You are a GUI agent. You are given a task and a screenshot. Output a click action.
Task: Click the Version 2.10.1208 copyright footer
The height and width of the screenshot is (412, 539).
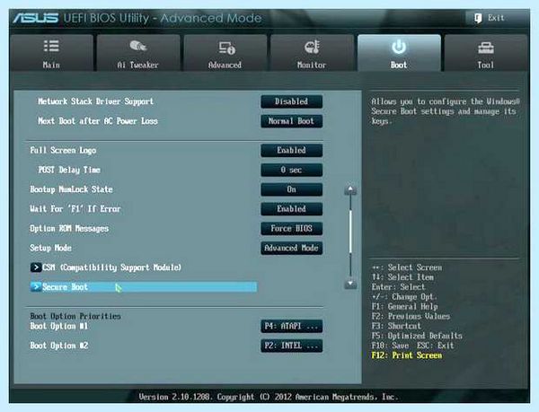click(x=269, y=397)
